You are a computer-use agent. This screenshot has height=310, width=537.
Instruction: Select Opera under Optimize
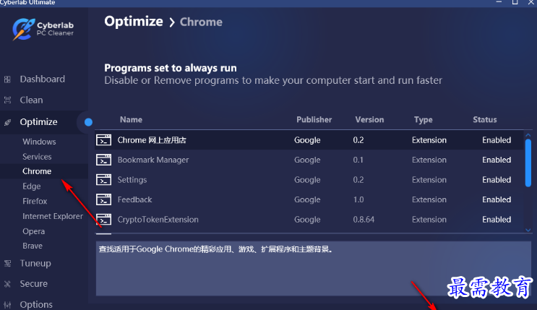tap(33, 231)
